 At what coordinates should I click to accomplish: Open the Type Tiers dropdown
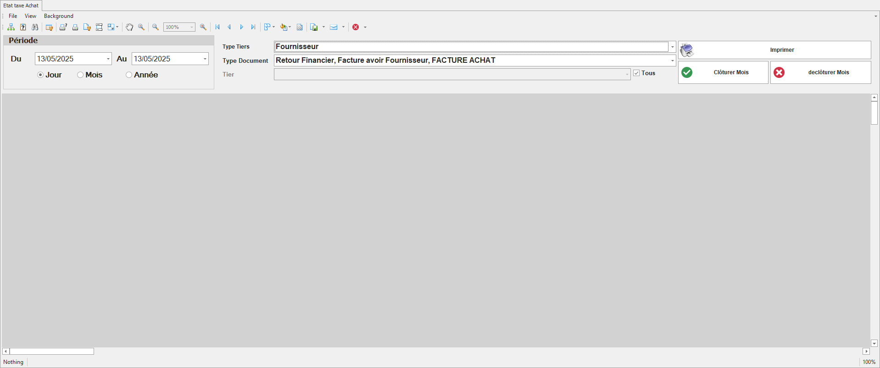tap(672, 47)
